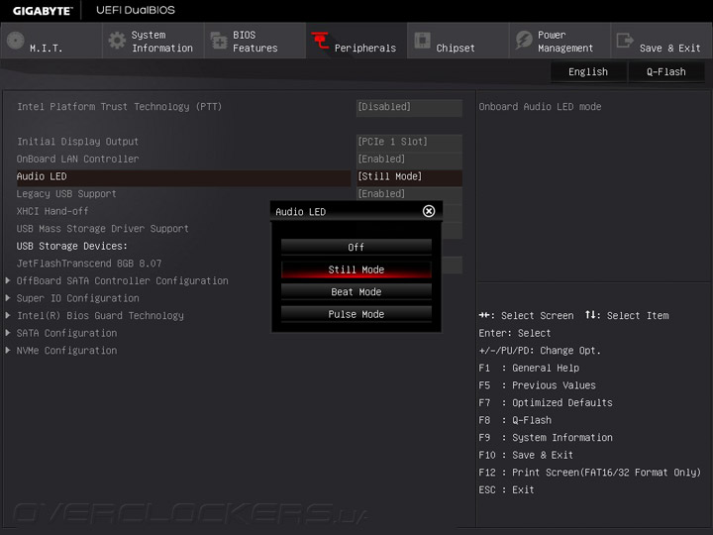Click the Save & Exit door icon
Viewport: 713px width, 535px height.
pos(625,40)
